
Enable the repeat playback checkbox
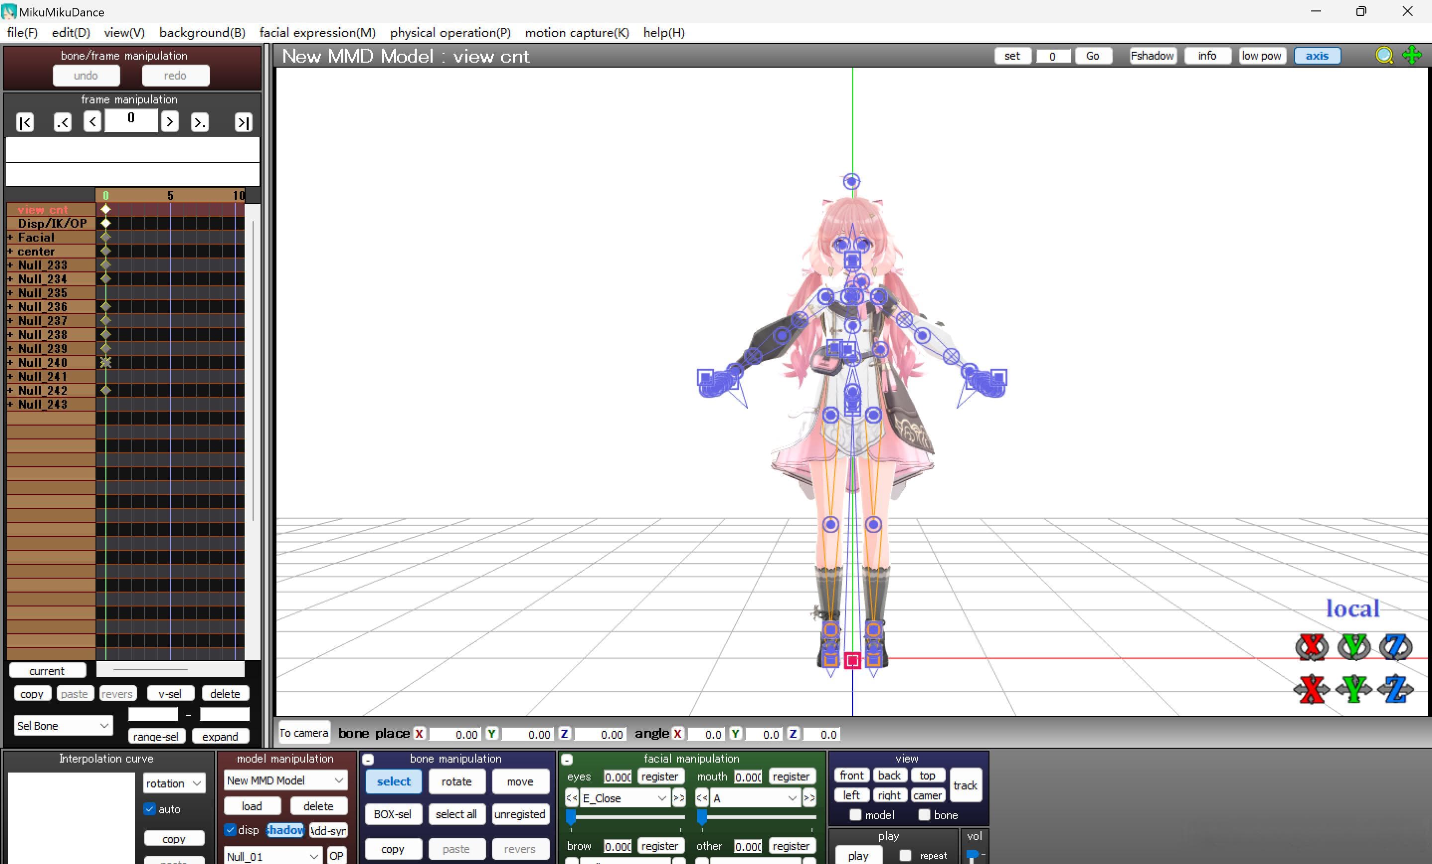[x=905, y=855]
